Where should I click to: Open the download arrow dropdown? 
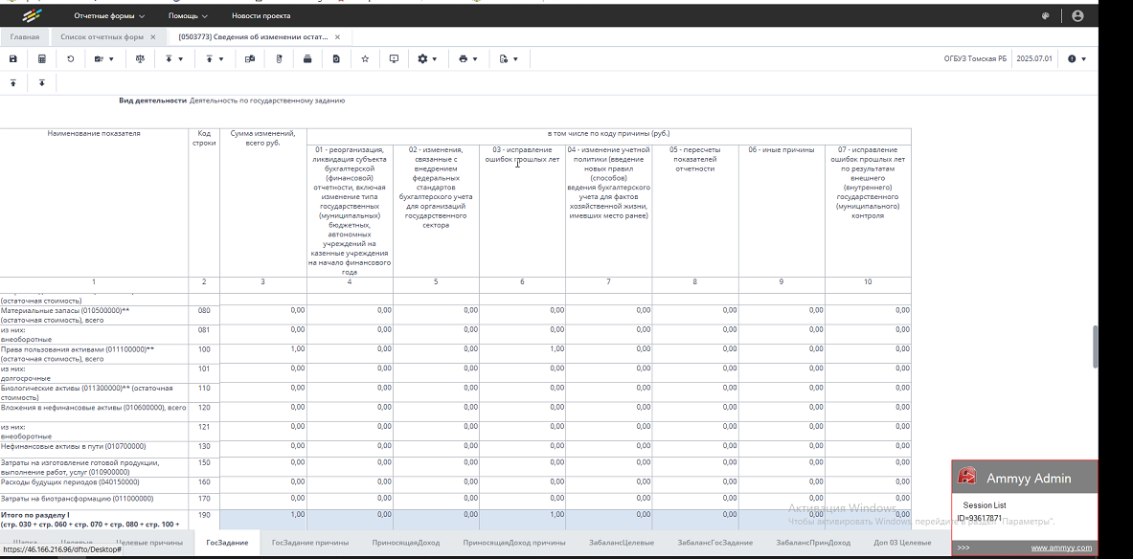[x=174, y=59]
